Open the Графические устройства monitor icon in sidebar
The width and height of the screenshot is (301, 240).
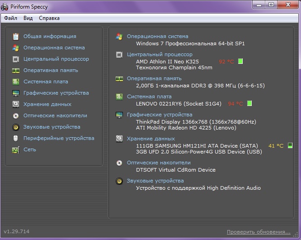coord(16,93)
